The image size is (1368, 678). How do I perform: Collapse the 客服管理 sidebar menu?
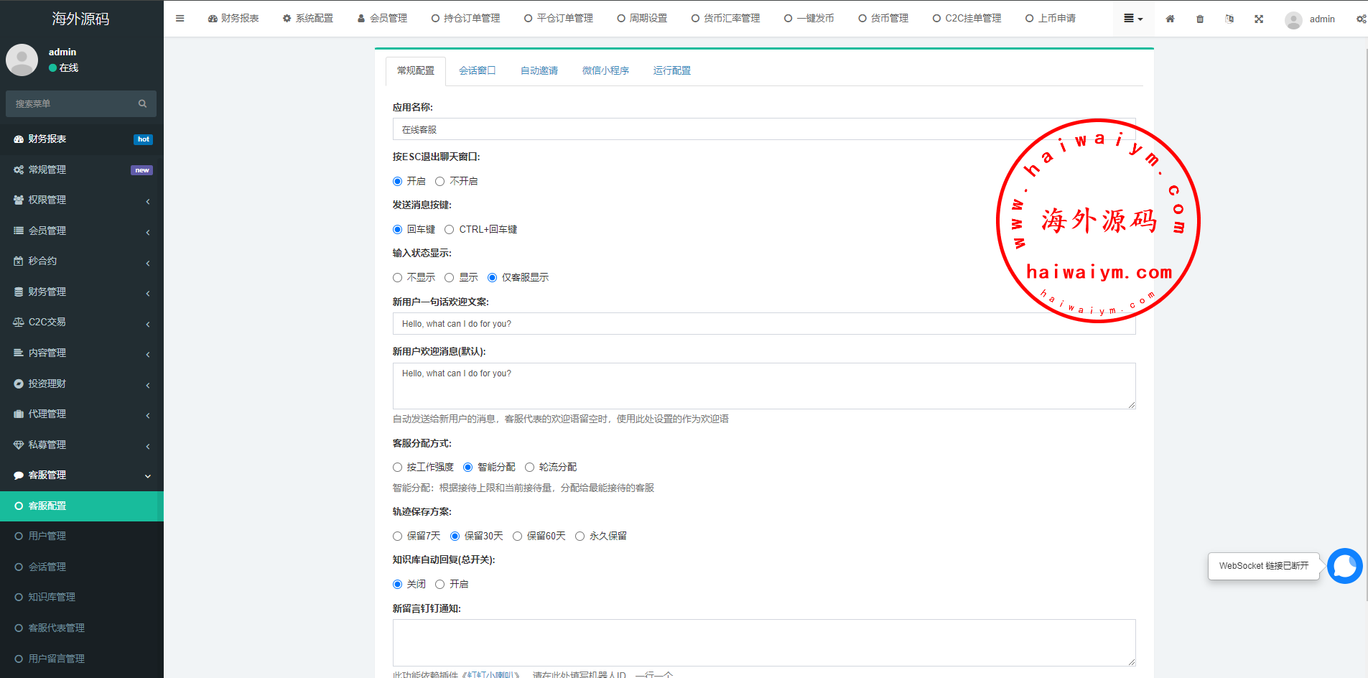pos(82,475)
